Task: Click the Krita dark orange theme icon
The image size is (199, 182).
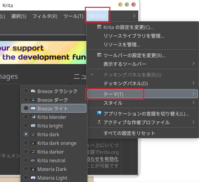Action: coord(33,143)
